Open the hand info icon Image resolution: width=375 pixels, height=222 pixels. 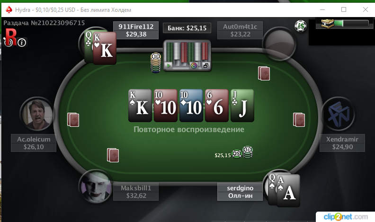[22, 43]
